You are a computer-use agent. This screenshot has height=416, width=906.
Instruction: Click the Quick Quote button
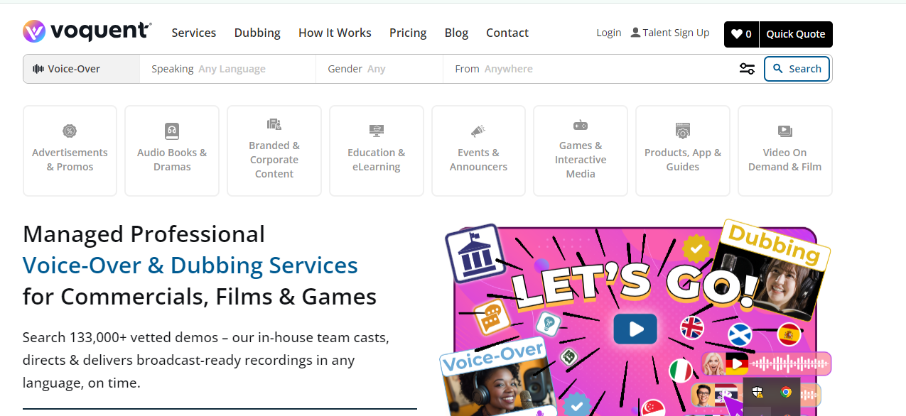[x=796, y=34]
